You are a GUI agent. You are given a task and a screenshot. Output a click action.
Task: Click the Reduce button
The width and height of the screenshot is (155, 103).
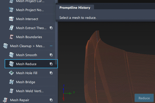pyautogui.click(x=144, y=98)
